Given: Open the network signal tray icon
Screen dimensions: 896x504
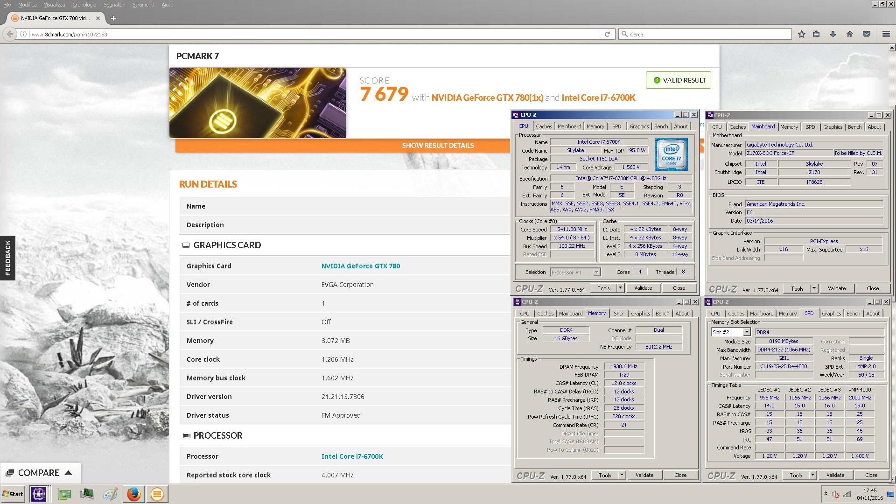Looking at the screenshot, I should click(847, 494).
